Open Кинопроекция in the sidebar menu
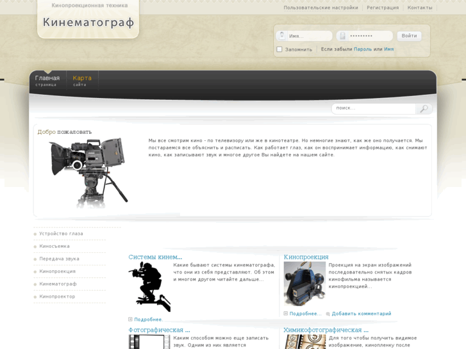Image resolution: width=466 pixels, height=349 pixels. [57, 272]
